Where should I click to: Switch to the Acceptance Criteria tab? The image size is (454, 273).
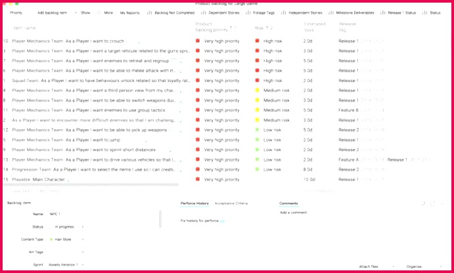[231, 203]
